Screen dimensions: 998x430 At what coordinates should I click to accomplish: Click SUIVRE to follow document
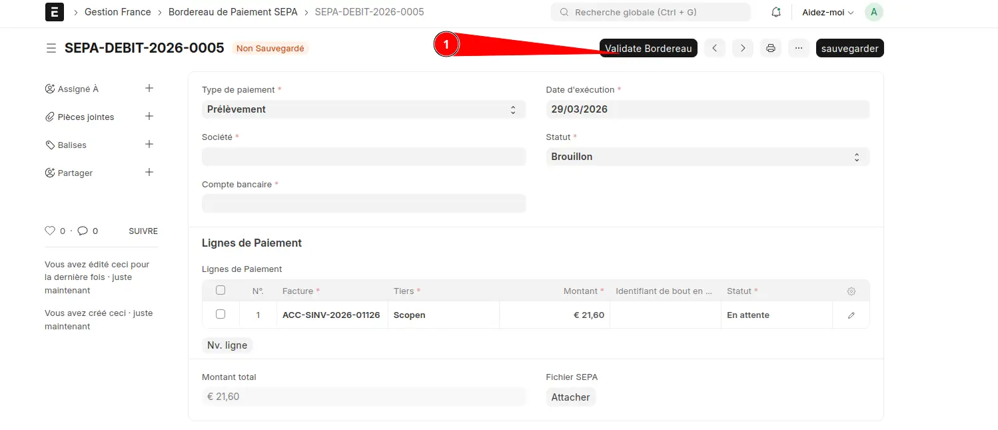coord(143,231)
